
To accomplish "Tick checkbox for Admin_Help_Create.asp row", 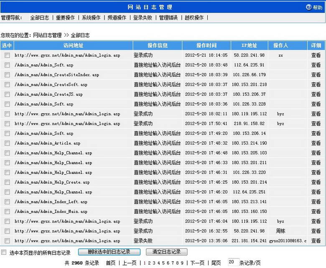I will click(7, 182).
